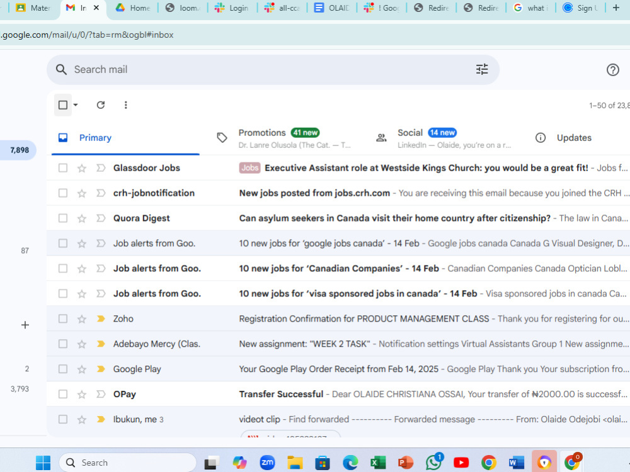Select the Glassdoor Jobs email checkbox
Screen dimensions: 630x472
62,168
